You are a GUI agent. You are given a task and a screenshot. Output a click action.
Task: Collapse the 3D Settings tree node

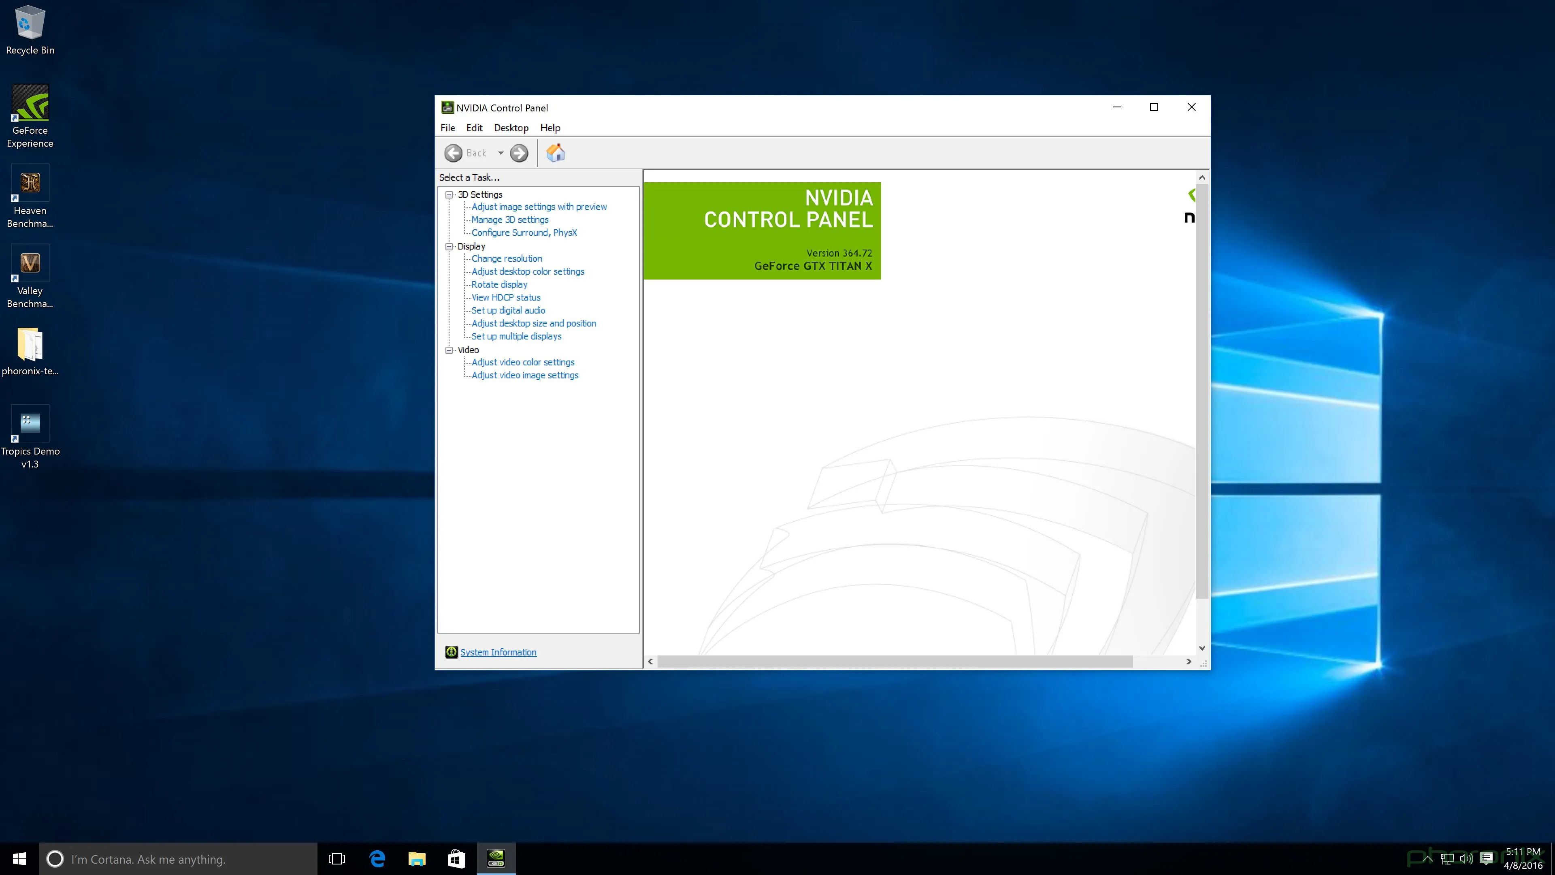(x=449, y=194)
